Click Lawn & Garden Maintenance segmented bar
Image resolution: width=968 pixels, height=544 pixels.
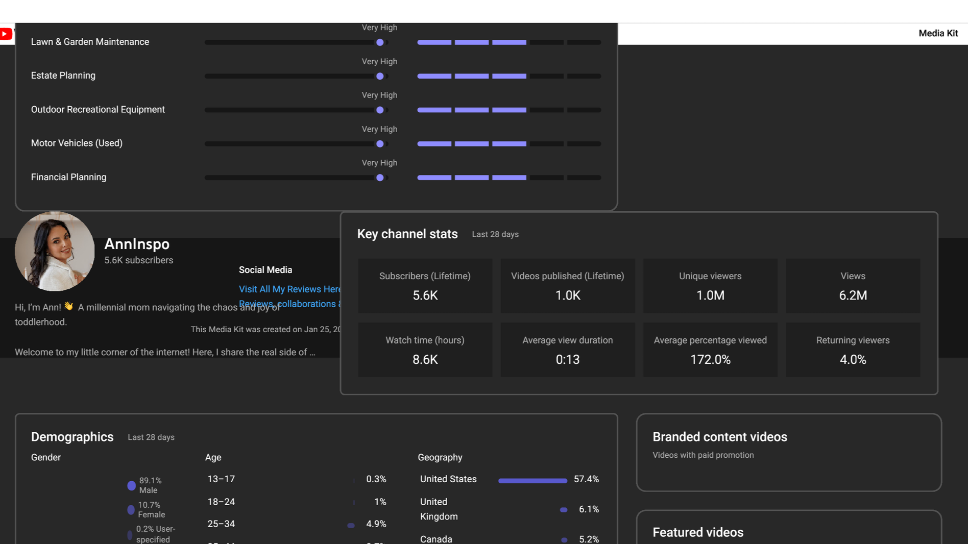(x=509, y=42)
